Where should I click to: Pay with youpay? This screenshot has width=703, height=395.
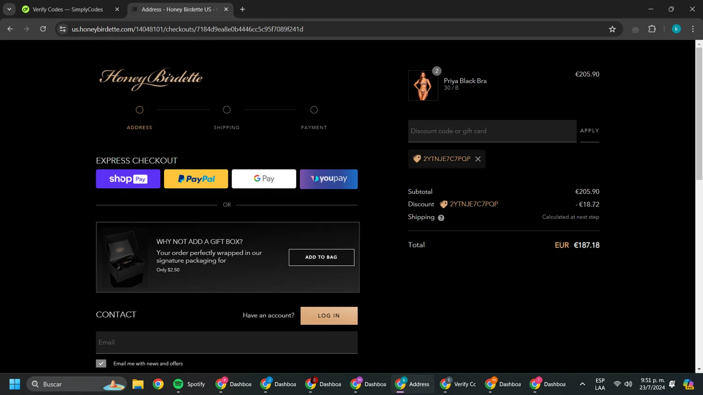(329, 179)
